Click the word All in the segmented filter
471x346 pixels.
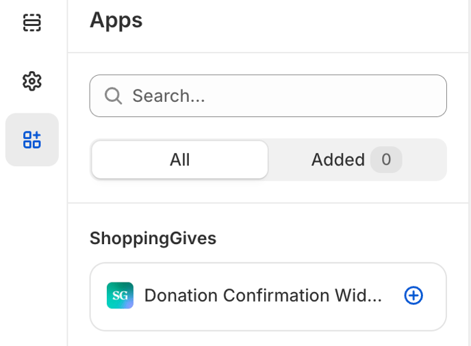click(179, 159)
